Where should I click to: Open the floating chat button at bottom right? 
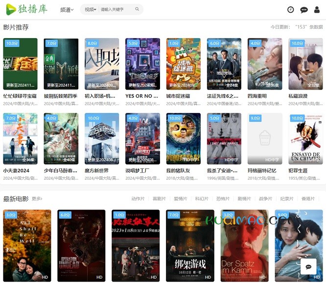pos(308,266)
